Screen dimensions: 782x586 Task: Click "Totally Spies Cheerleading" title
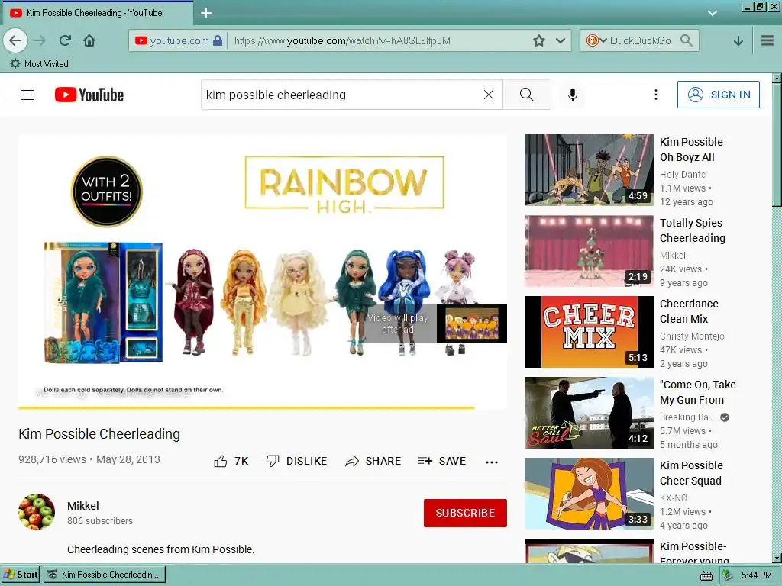pyautogui.click(x=692, y=230)
